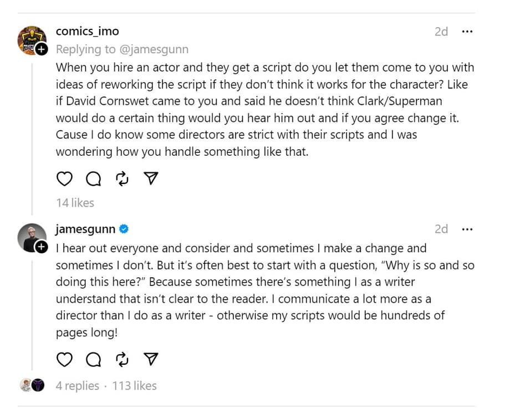The width and height of the screenshot is (510, 408).
Task: Open the comics_imo username link
Action: point(87,31)
